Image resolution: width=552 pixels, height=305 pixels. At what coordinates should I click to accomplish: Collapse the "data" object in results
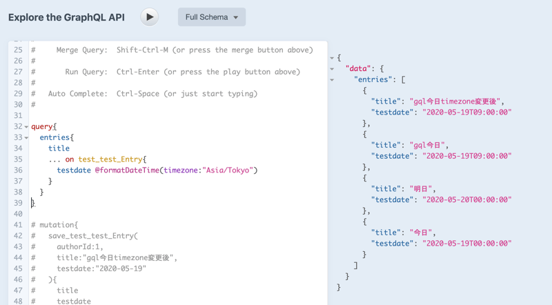click(332, 69)
